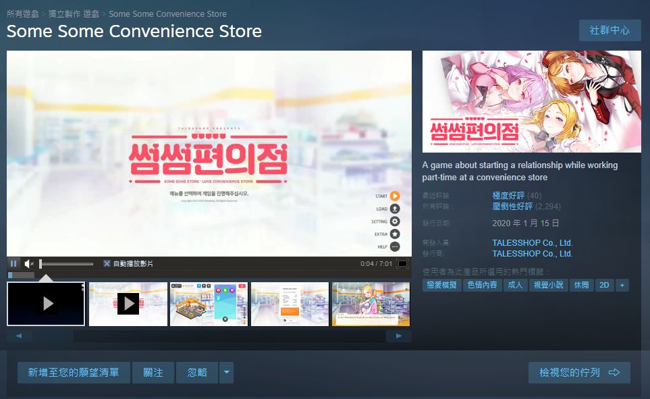
Task: Click the 關注 follow button
Action: (x=153, y=373)
